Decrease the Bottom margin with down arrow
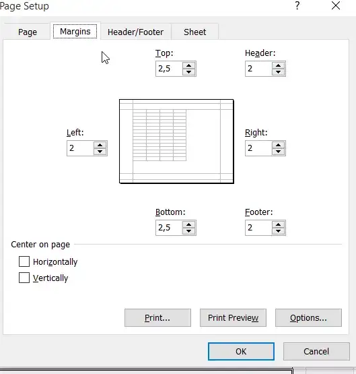 (x=189, y=231)
